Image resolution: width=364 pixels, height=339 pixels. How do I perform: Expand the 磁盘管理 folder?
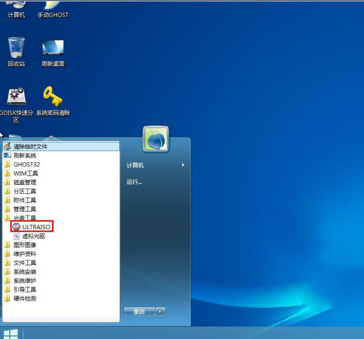point(61,182)
